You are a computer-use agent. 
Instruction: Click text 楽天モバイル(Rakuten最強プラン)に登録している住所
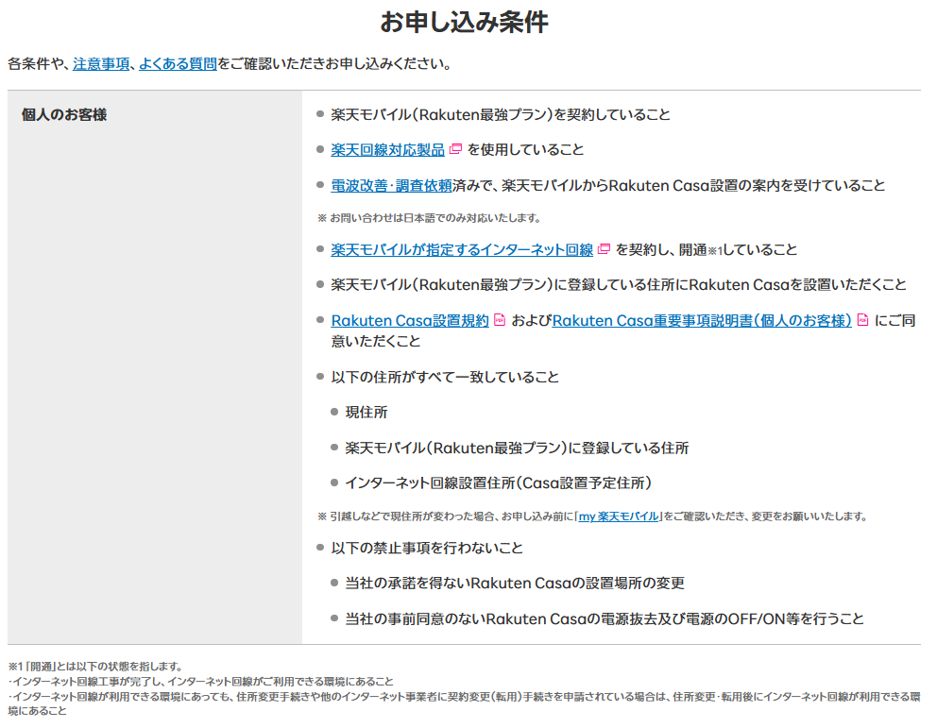click(517, 448)
